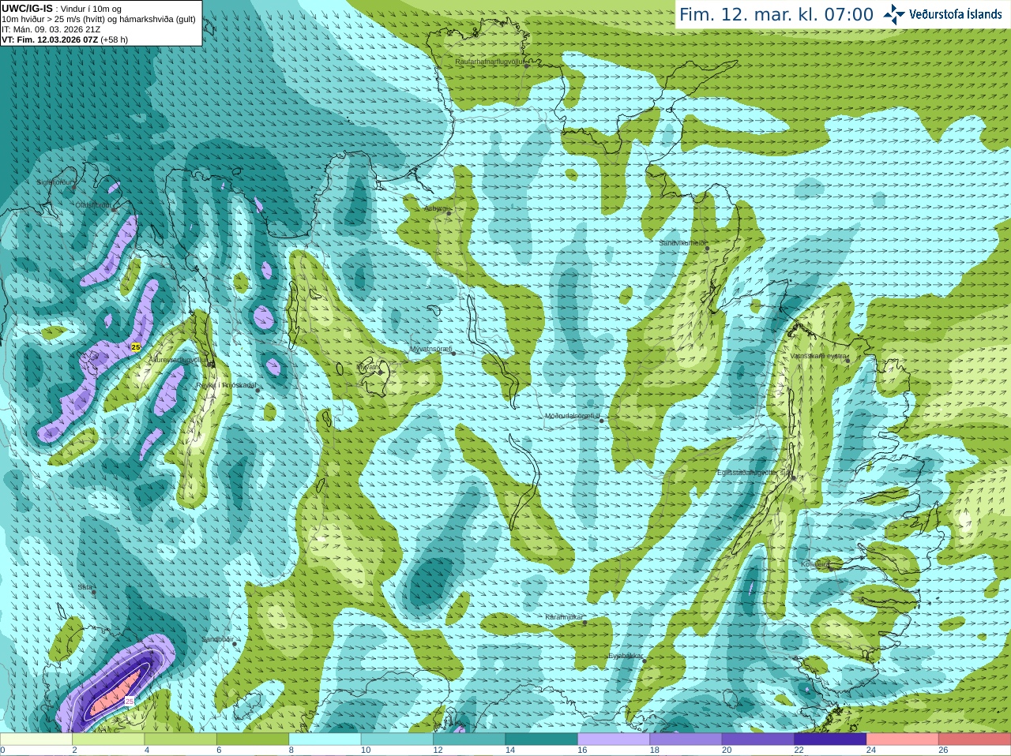The width and height of the screenshot is (1011, 756).
Task: Click the 16–18 m/s lavender legend swatch
Action: point(614,739)
